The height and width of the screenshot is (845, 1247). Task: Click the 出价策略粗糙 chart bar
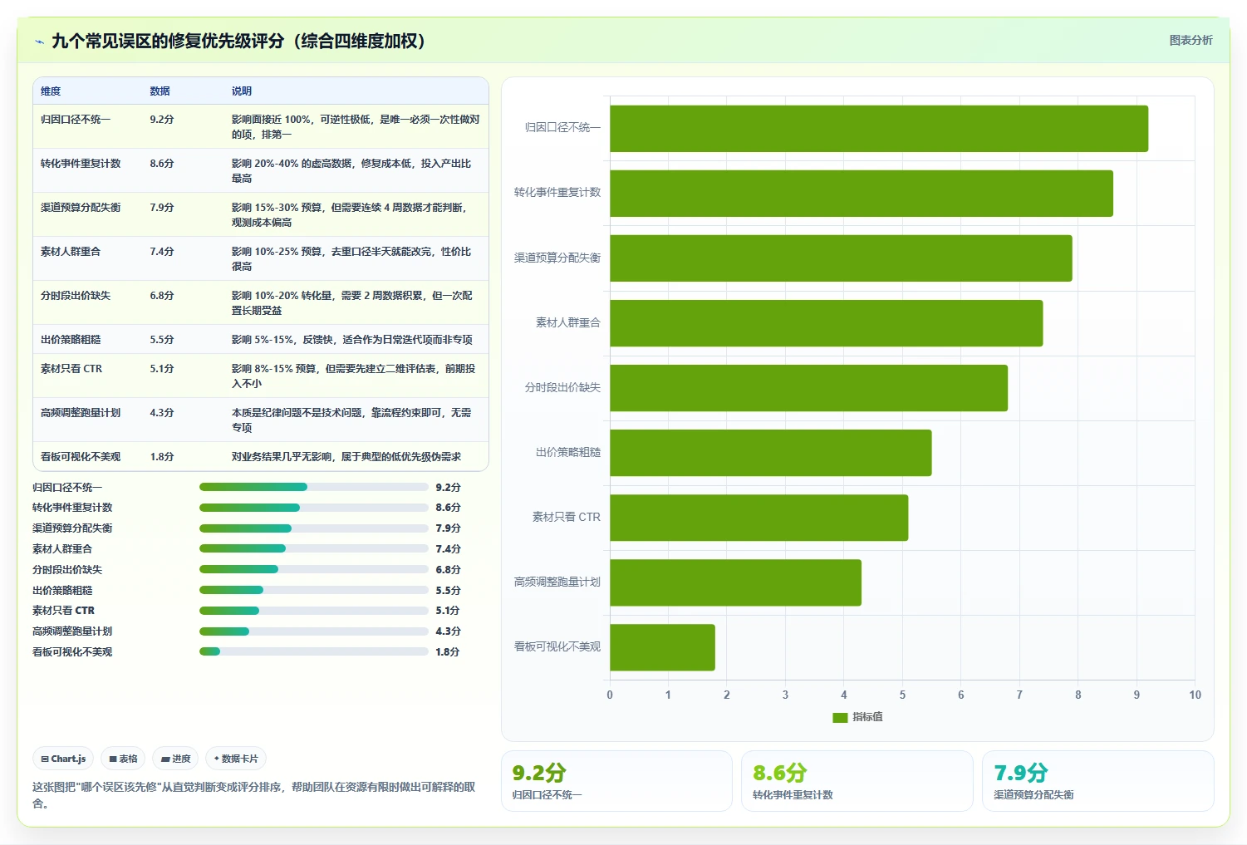(x=771, y=453)
